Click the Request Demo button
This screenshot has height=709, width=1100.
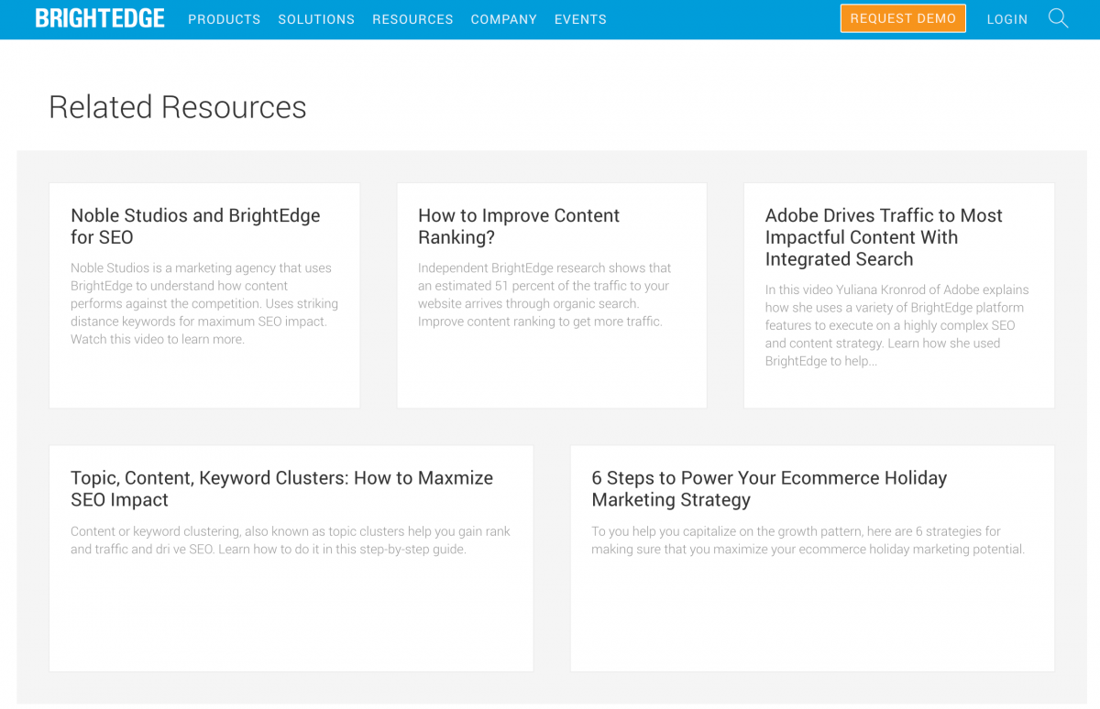pyautogui.click(x=903, y=18)
